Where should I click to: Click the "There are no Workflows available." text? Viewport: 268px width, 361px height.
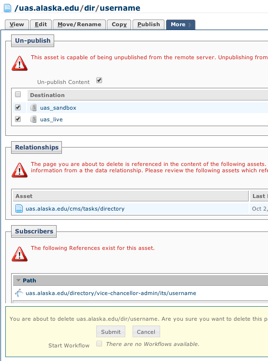[152, 344]
